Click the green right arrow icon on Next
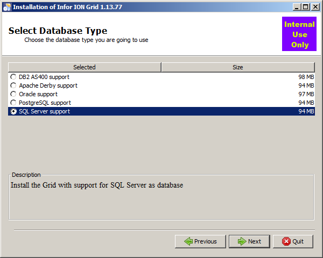Image resolution: width=323 pixels, height=258 pixels. pyautogui.click(x=242, y=241)
